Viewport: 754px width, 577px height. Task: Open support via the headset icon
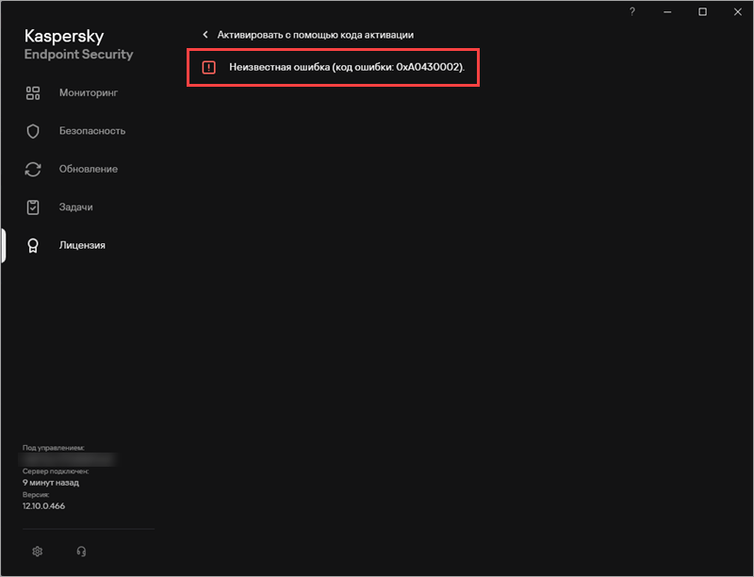(x=81, y=551)
